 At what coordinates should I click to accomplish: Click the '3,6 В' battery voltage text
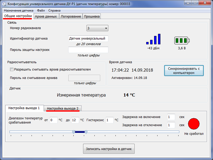pyautogui.click(x=182, y=48)
